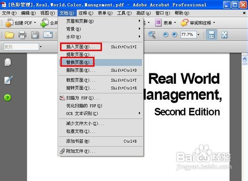Click the Combine files green plus icon
The image size is (248, 181).
click(44, 23)
